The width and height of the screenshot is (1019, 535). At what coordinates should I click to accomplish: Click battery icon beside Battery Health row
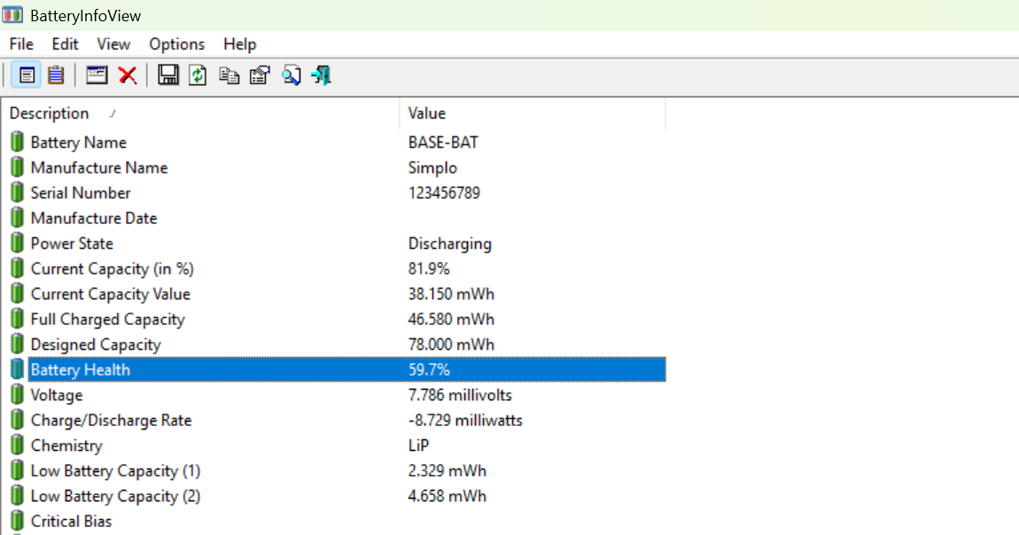(18, 369)
